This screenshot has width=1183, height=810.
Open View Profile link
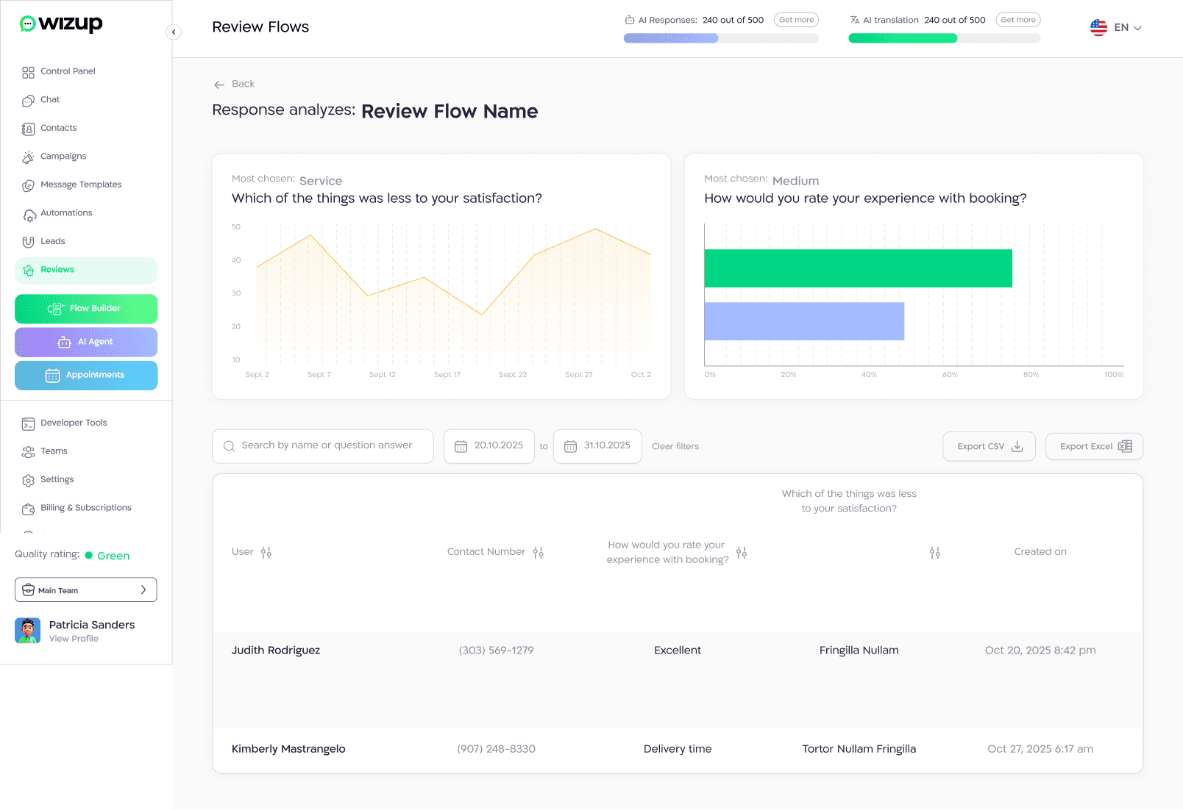tap(74, 639)
